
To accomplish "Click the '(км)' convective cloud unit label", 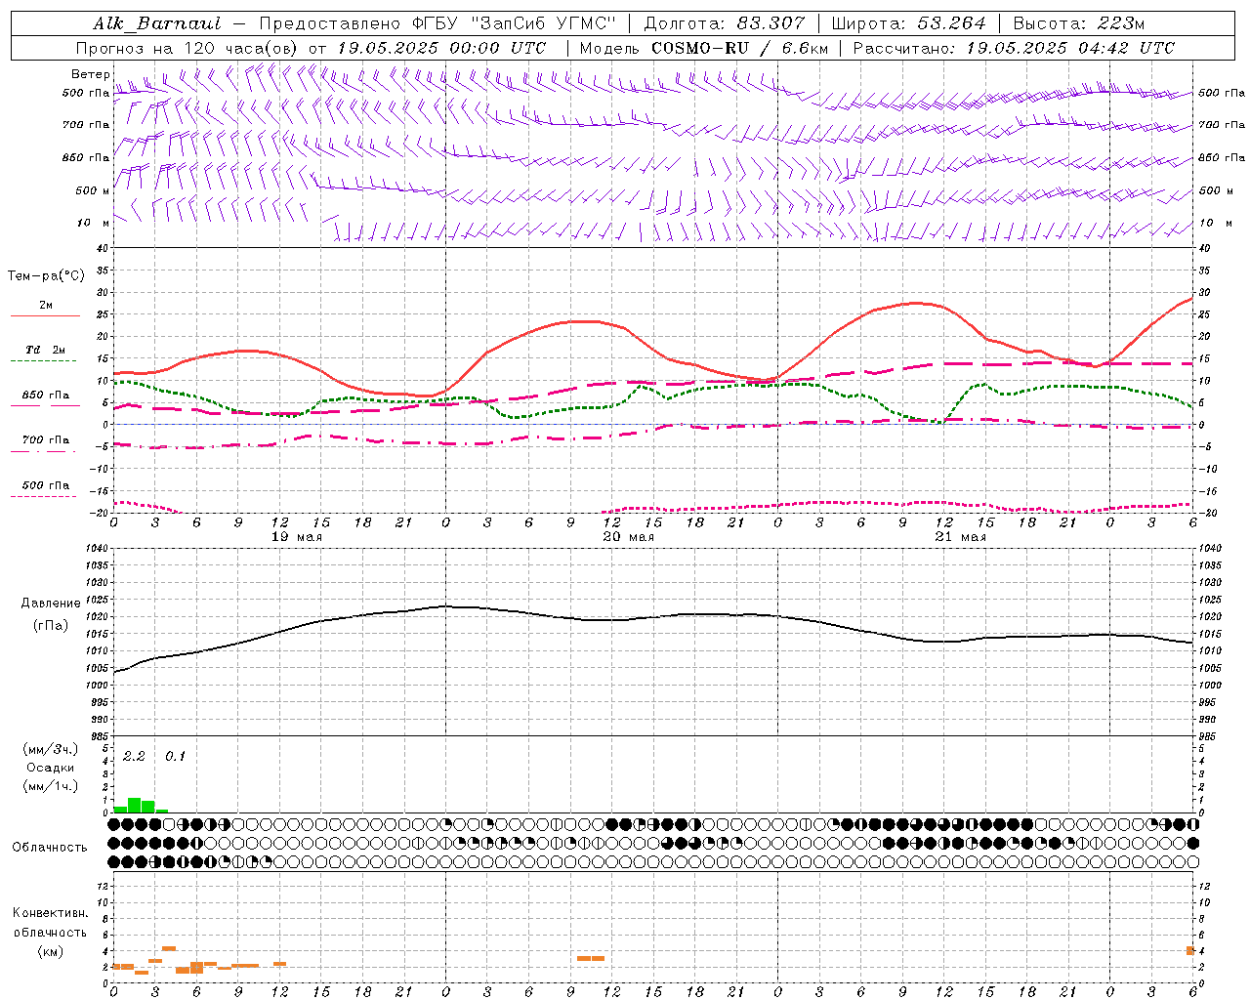I will 51,950.
